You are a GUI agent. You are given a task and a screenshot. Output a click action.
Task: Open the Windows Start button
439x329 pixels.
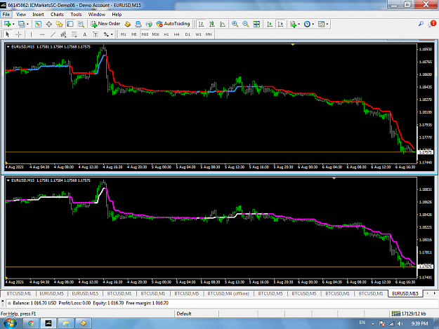[10, 323]
